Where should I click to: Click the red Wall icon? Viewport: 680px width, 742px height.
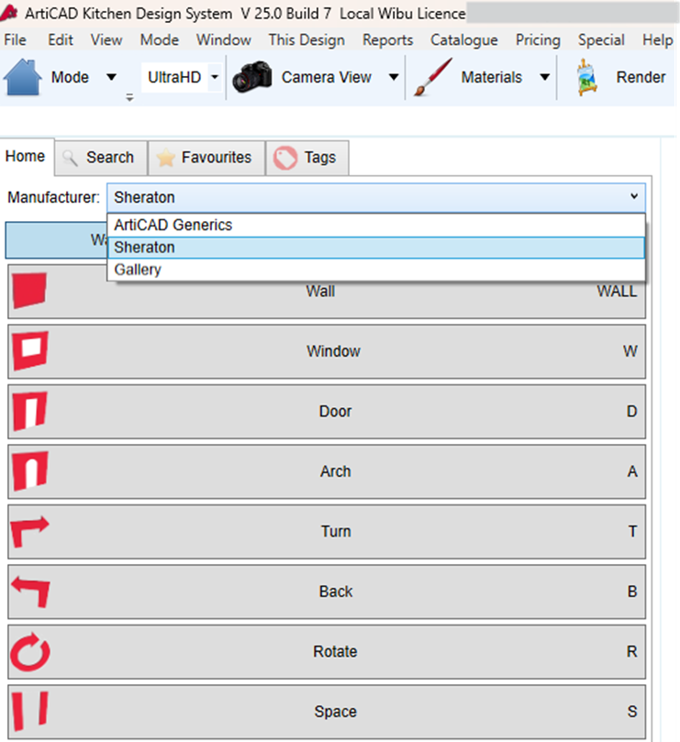[29, 292]
